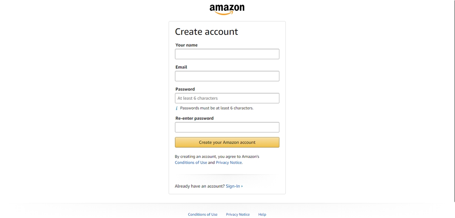Click the Password field label
The image size is (455, 218).
coord(185,89)
